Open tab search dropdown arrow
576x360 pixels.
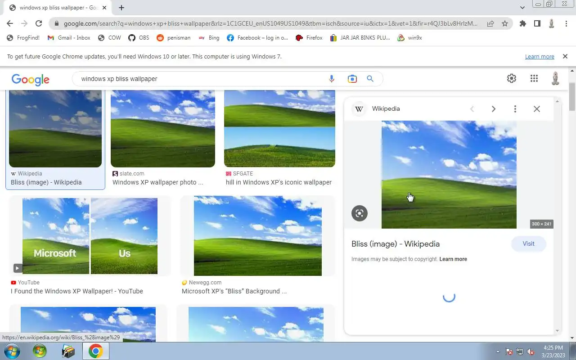522,8
